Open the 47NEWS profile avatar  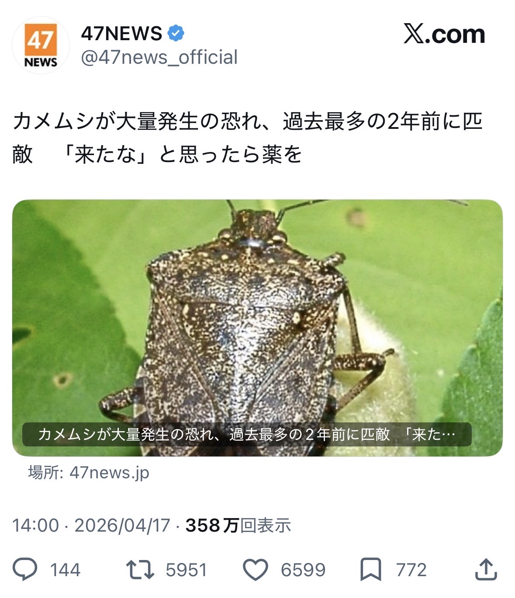click(41, 45)
